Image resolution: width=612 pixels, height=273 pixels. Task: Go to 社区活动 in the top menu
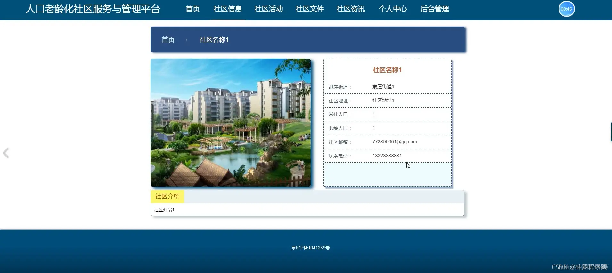[x=269, y=9]
